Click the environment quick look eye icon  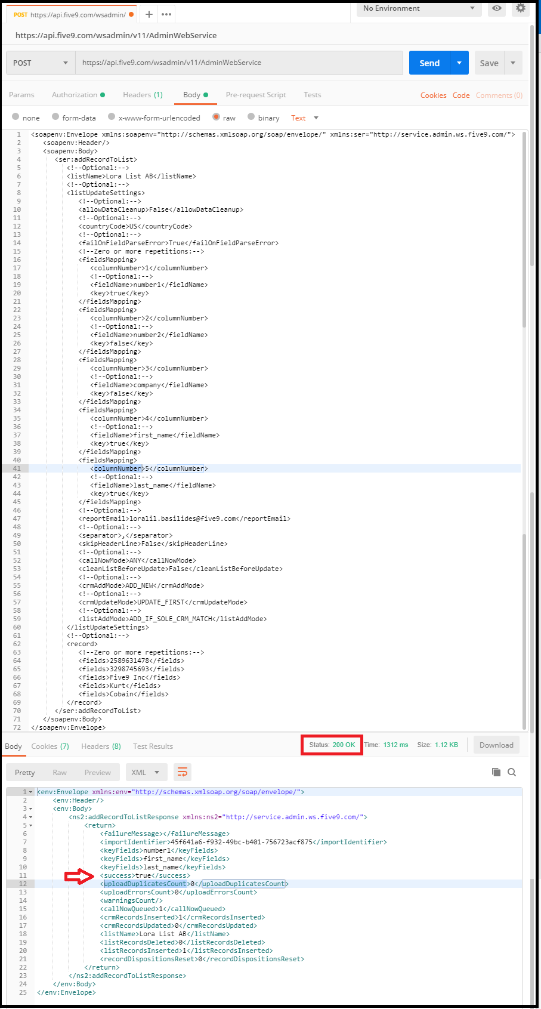click(497, 8)
